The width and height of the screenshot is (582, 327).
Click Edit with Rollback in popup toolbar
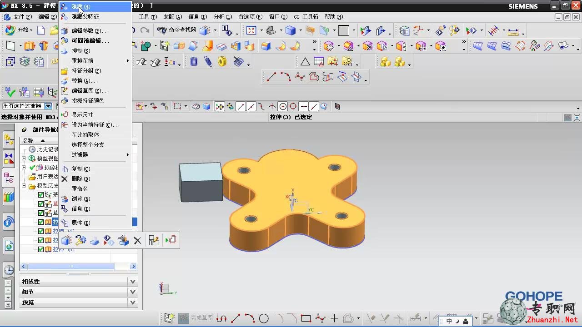click(x=80, y=240)
